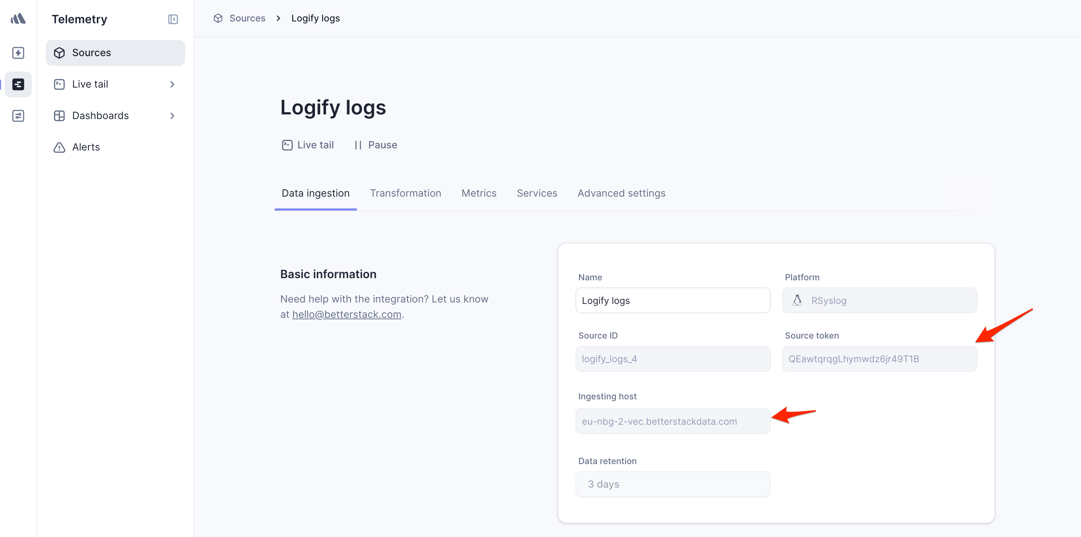
Task: Select the Metrics tab indicator line area
Action: pyautogui.click(x=479, y=193)
